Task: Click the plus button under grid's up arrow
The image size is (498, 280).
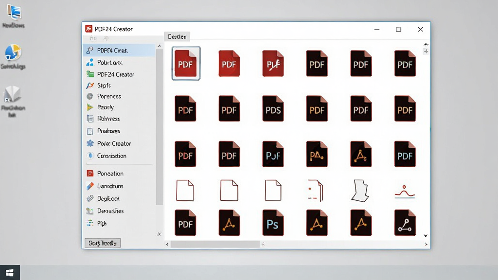Action: coord(426,51)
